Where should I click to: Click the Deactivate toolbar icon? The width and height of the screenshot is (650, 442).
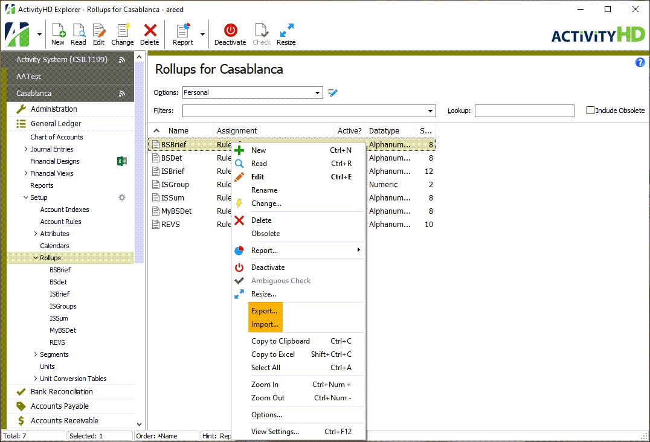[231, 31]
